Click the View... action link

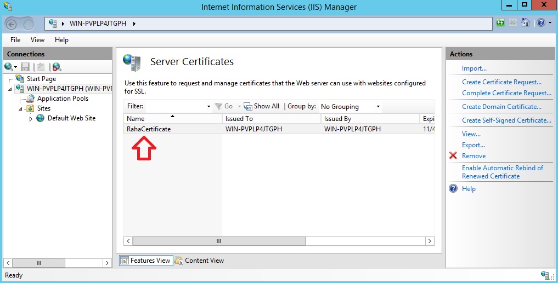[471, 134]
